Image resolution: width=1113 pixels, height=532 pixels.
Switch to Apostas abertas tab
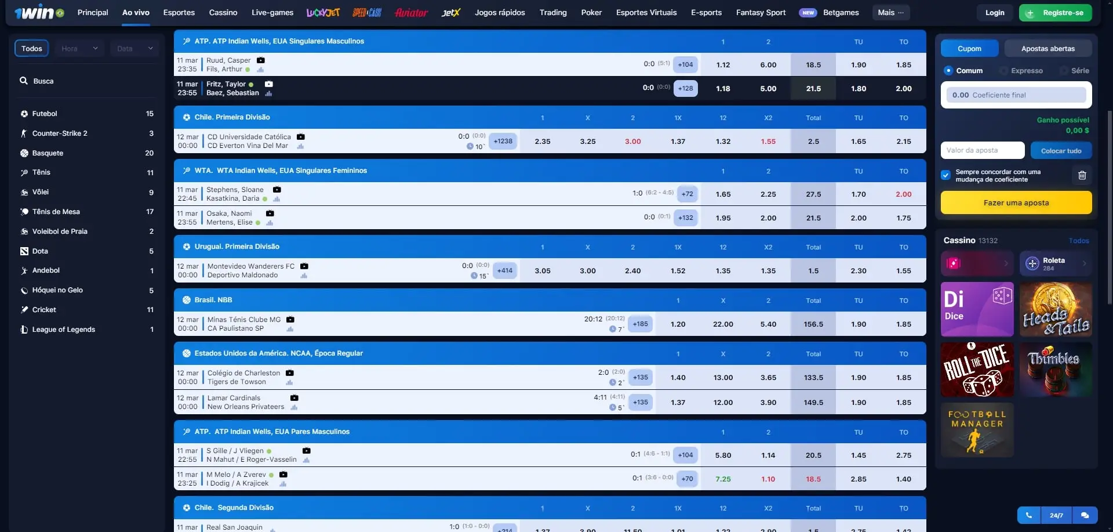(x=1047, y=49)
